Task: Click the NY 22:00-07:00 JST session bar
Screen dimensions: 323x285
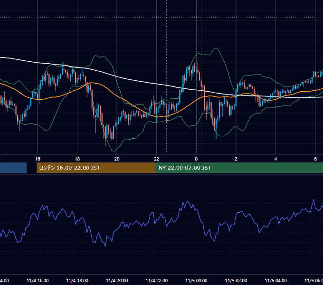Action: point(239,168)
